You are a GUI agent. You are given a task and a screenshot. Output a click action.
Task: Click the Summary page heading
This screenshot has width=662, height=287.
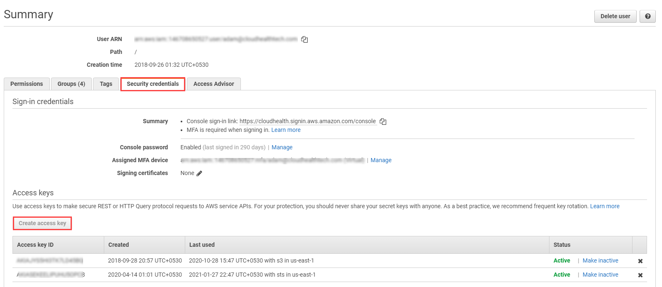point(28,15)
